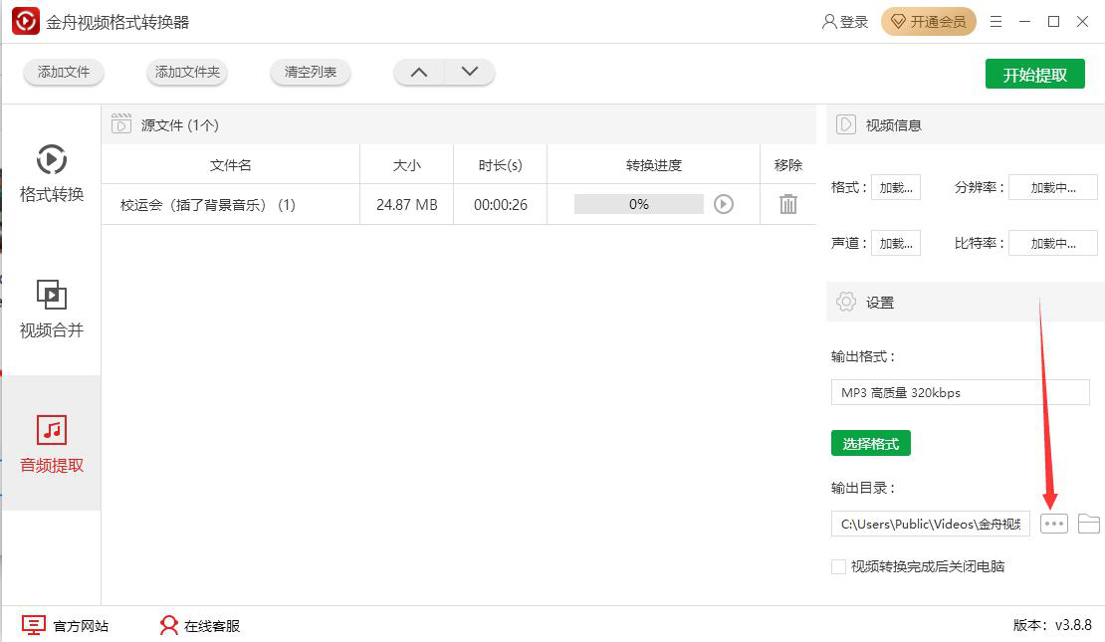Close the converter window
This screenshot has height=642, width=1105.
pos(1082,22)
